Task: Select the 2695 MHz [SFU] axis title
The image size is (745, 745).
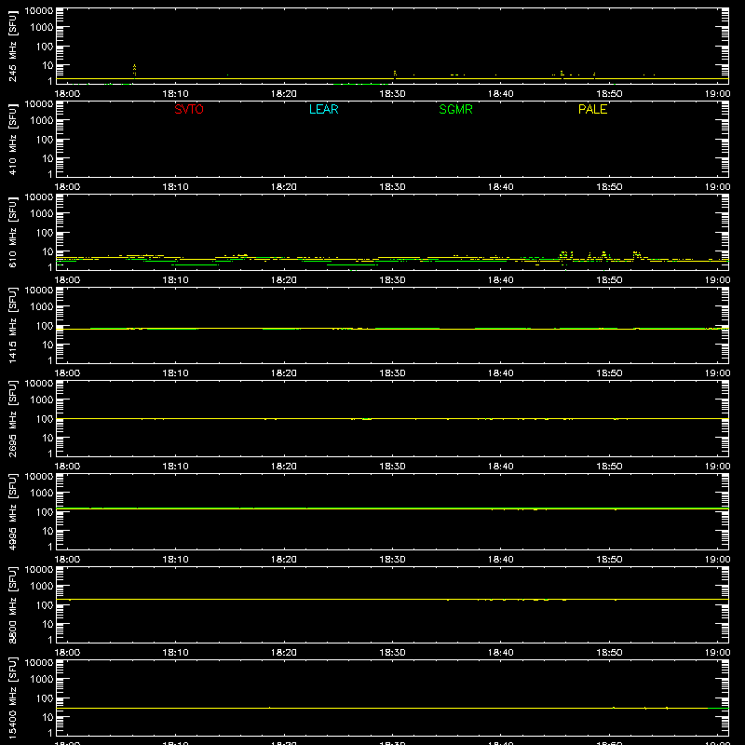Action: [12, 419]
